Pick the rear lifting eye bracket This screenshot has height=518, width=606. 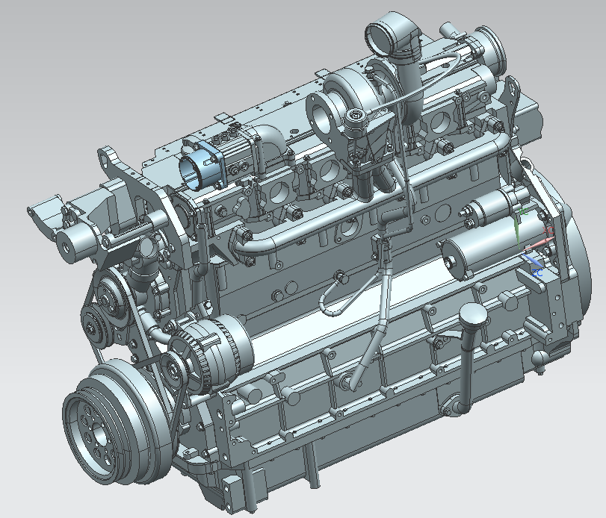pos(512,96)
